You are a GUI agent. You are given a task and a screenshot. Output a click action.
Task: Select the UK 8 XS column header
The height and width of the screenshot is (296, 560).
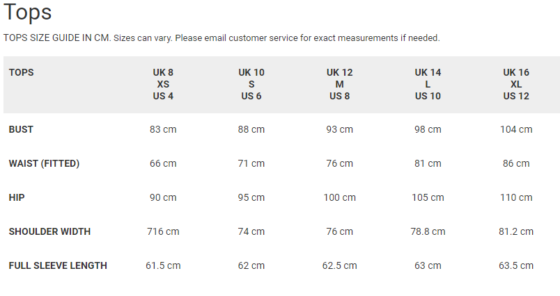(163, 84)
